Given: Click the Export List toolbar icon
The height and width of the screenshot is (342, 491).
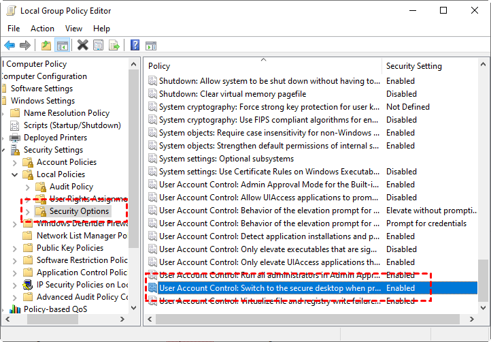Looking at the screenshot, I should pyautogui.click(x=114, y=46).
